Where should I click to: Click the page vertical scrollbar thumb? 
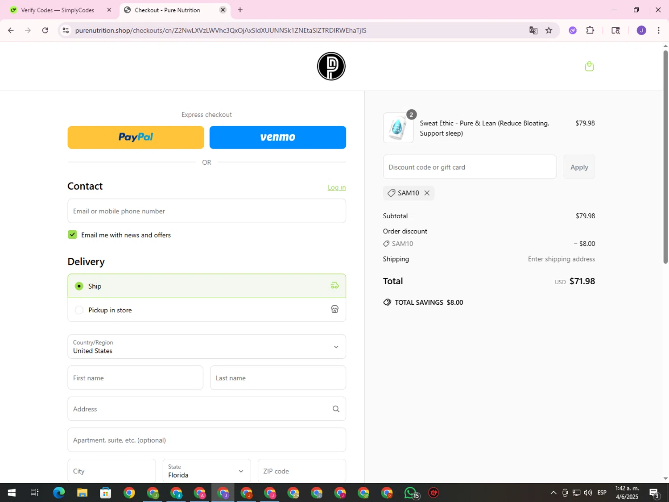(665, 156)
